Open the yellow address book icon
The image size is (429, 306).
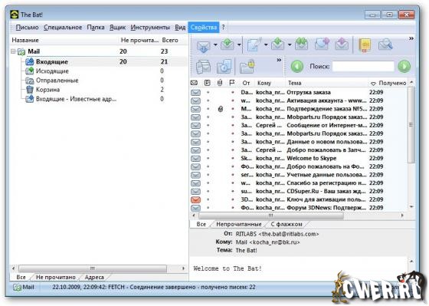tap(365, 44)
